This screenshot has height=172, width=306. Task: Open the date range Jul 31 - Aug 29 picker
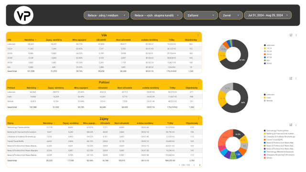point(268,15)
